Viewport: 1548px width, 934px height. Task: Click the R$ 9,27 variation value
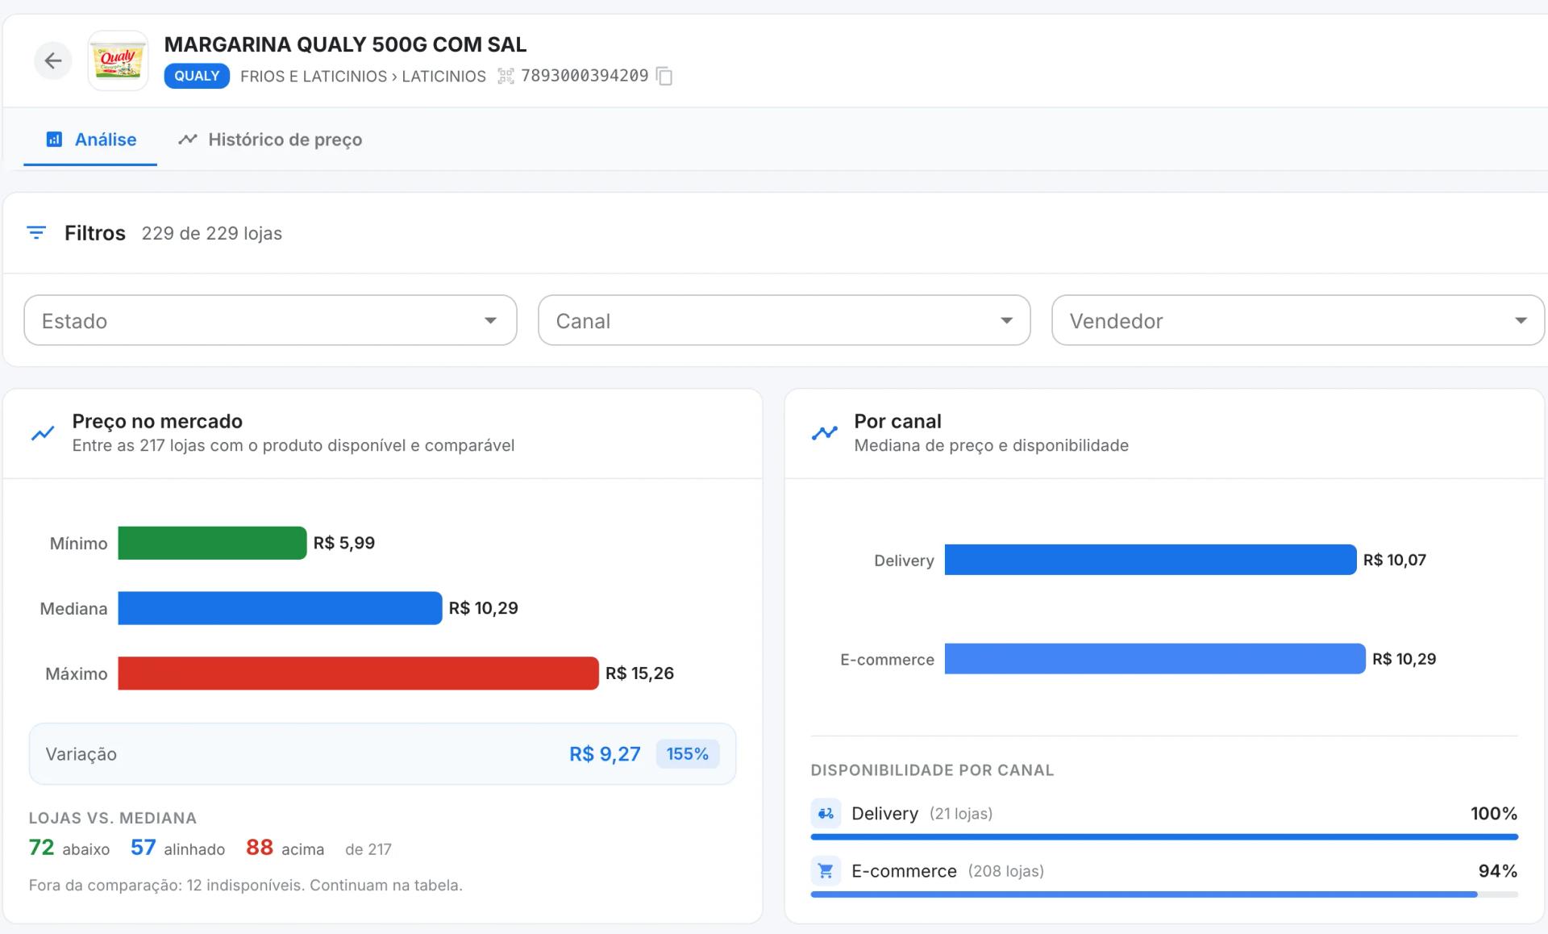(x=605, y=754)
